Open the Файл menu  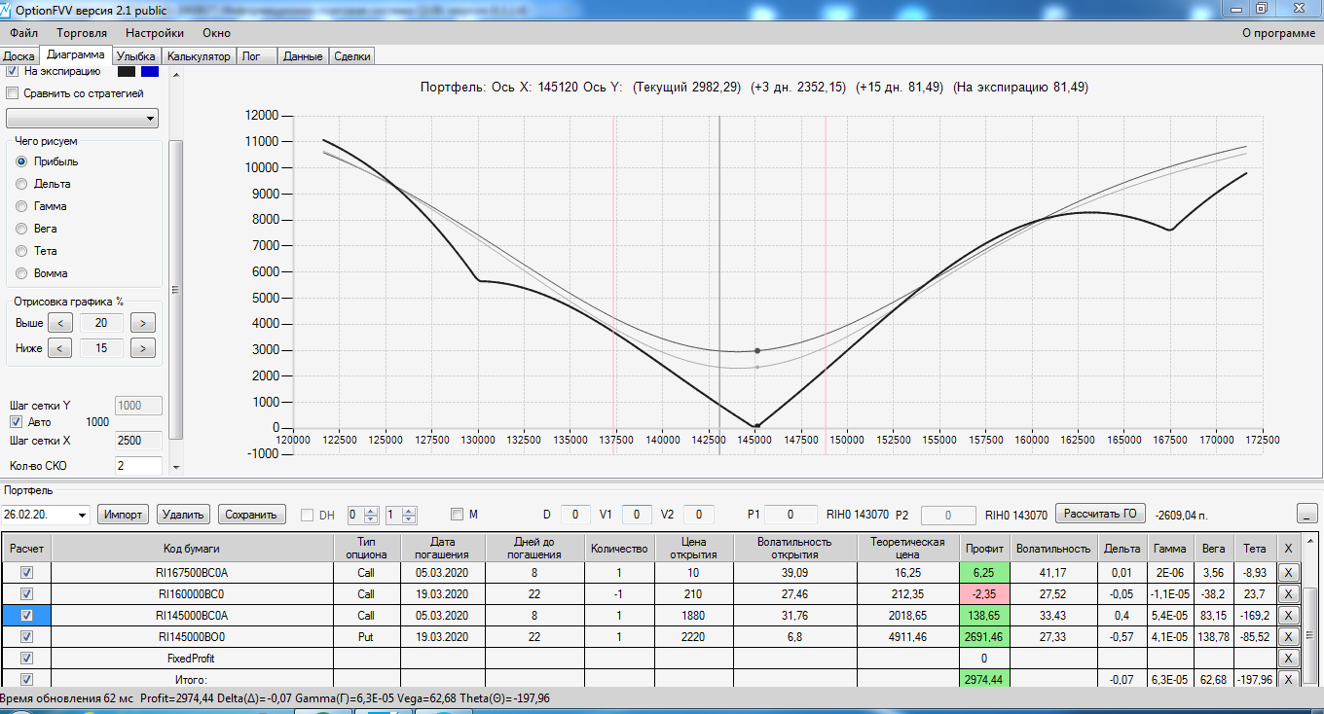(23, 33)
